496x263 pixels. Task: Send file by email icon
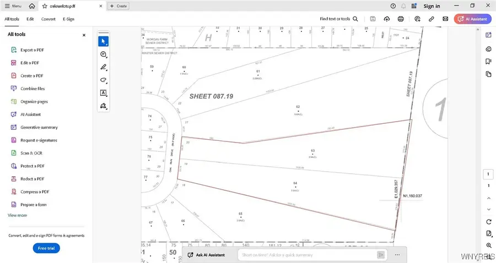point(444,19)
